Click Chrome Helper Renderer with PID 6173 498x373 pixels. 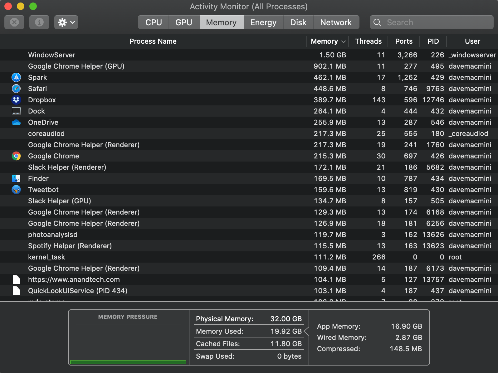coord(249,268)
